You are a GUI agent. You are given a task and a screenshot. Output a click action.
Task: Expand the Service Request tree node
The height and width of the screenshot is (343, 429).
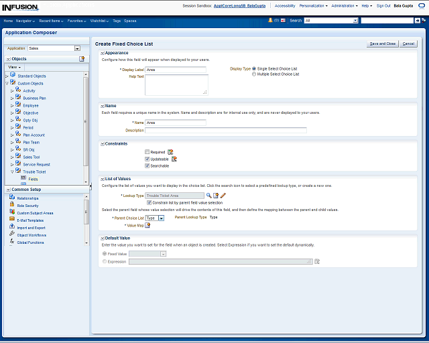(12, 164)
